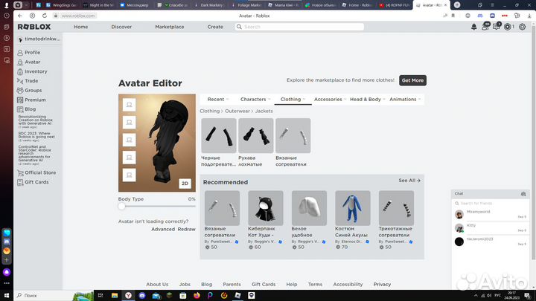Adjust the Body Type slider handle
536x301 pixels.
coord(121,207)
